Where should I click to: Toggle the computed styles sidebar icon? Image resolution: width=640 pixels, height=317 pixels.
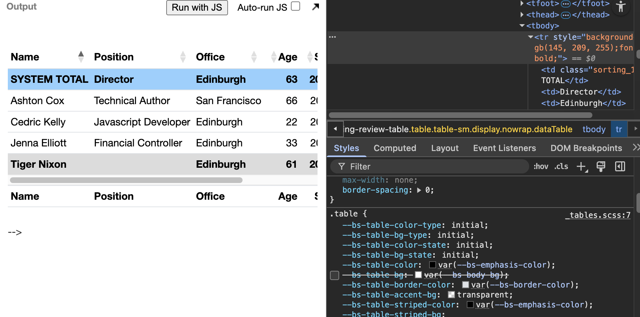[x=620, y=166]
